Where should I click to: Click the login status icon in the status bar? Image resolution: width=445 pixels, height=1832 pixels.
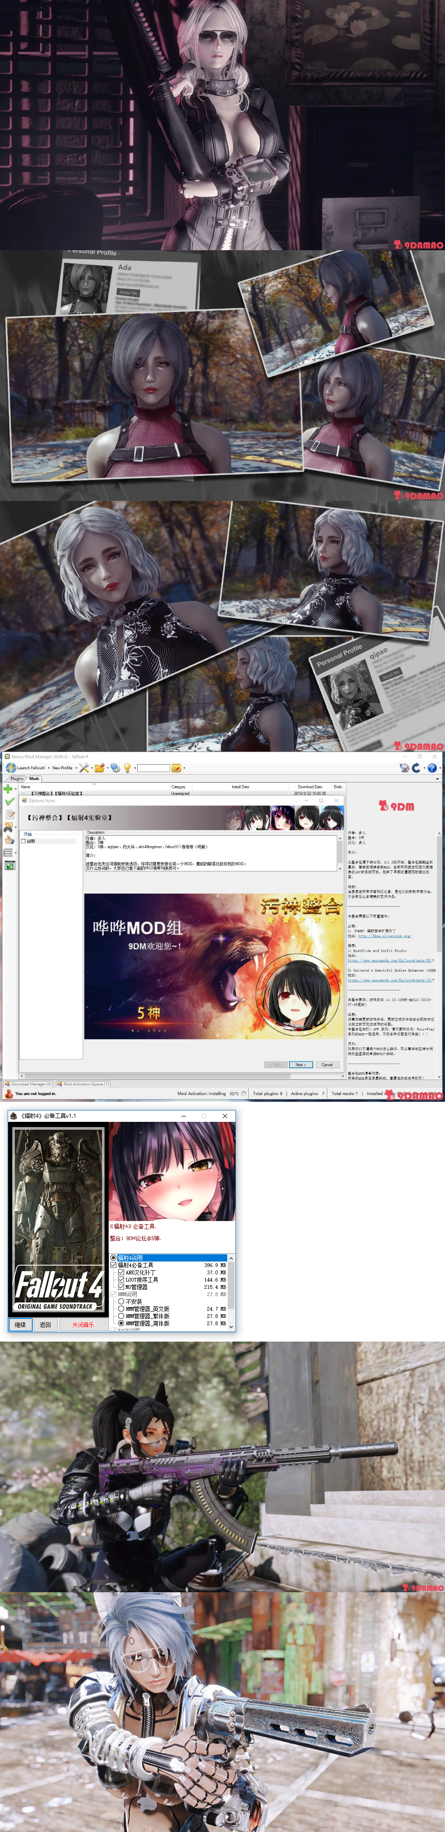pos(9,1094)
